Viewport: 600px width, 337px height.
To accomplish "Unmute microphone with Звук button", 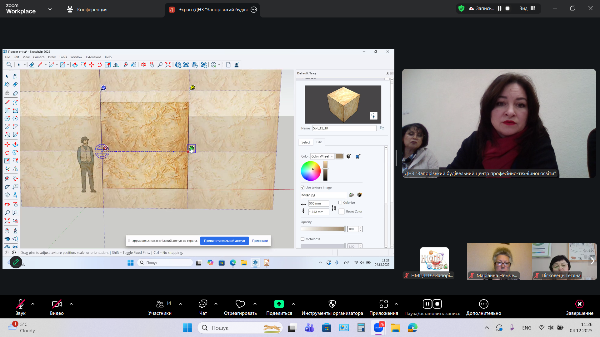I will point(21,307).
